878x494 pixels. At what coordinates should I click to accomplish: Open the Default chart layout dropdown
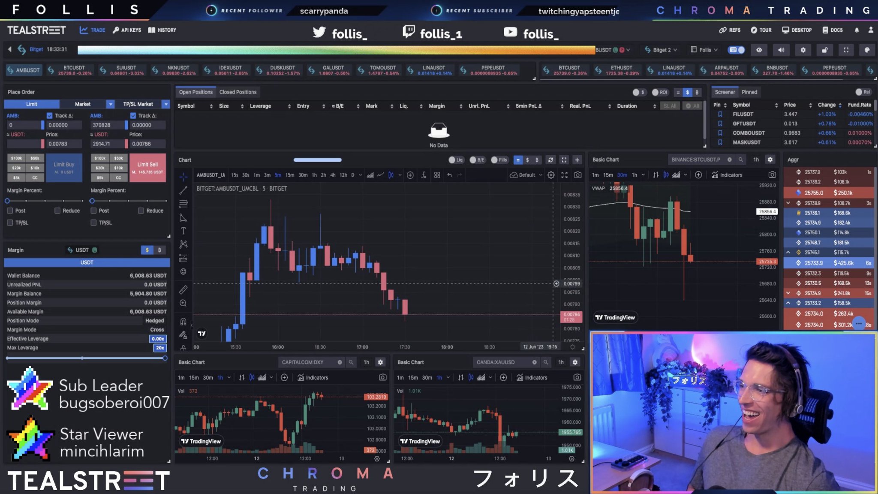point(526,175)
